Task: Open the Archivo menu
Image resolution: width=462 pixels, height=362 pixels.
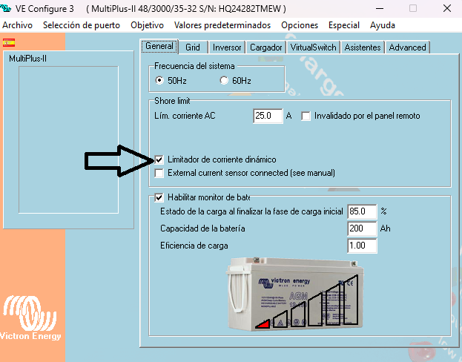Action: click(x=17, y=25)
